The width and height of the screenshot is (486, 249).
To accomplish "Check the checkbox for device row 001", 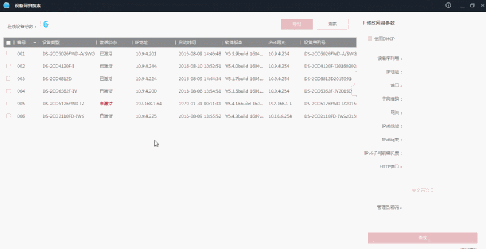I will (x=9, y=54).
